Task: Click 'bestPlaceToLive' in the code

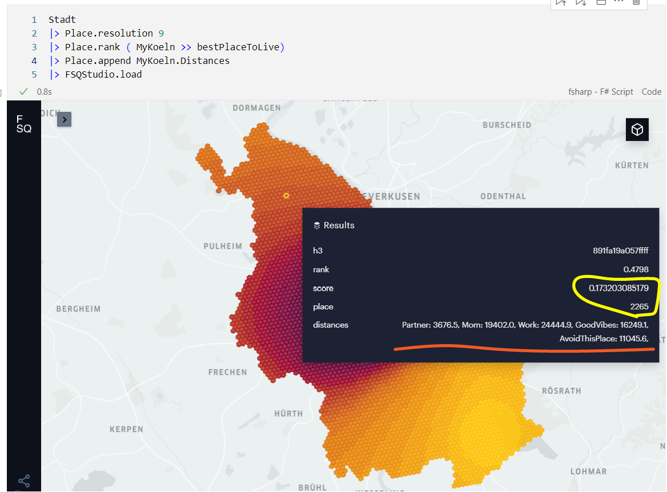Action: click(x=238, y=47)
